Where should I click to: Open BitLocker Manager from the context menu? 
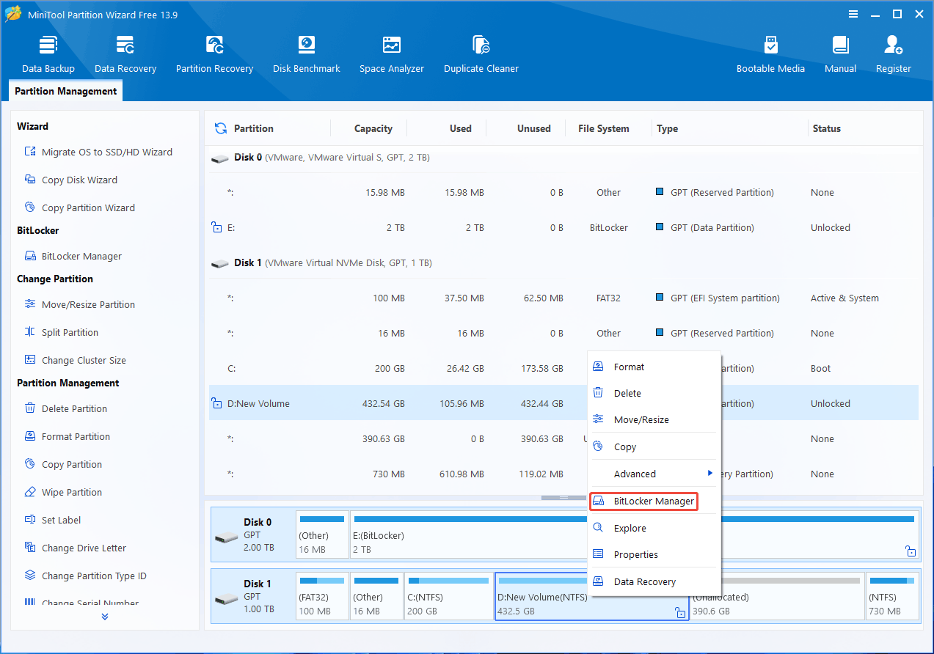(x=643, y=501)
